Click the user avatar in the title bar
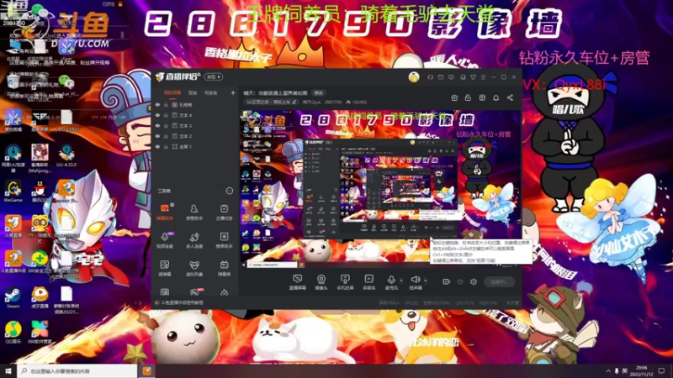The width and height of the screenshot is (673, 378). (414, 77)
